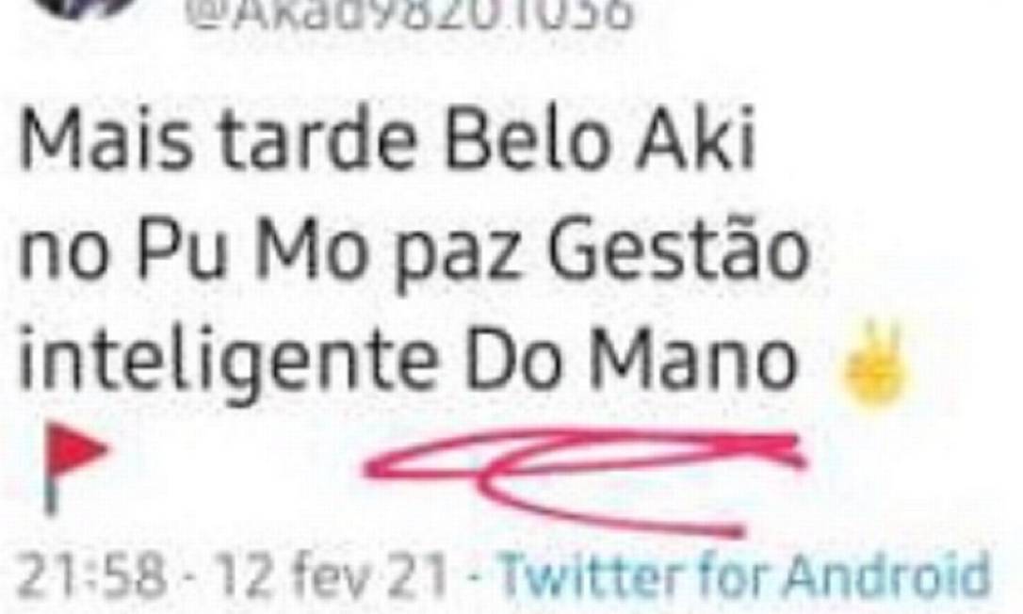Viewport: 1023px width, 614px height.
Task: Click the word 'tarde' in the tweet
Action: (317, 141)
